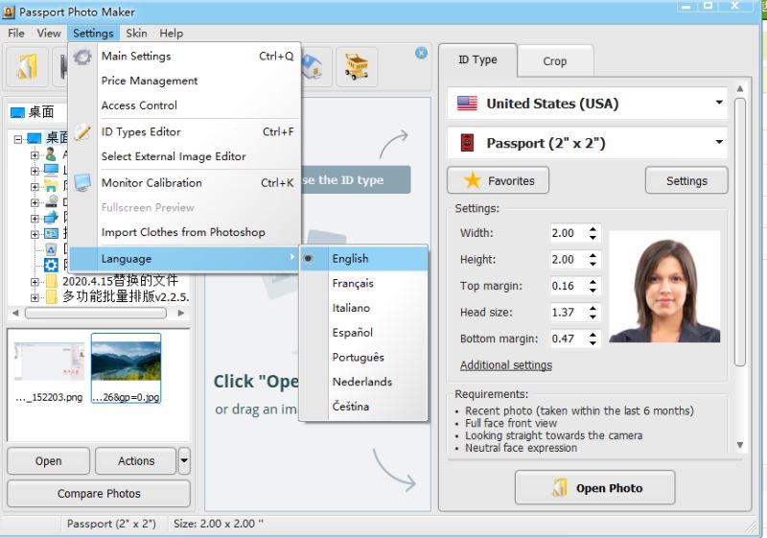Click the Passport Photo Maker title bar icon
The height and width of the screenshot is (538, 767).
9,12
